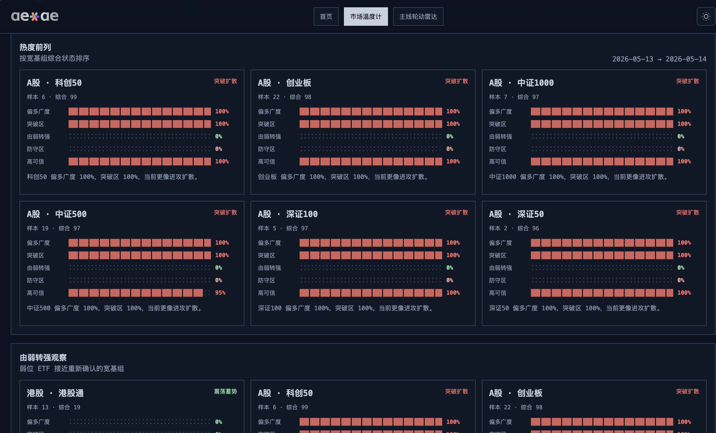716x433 pixels.
Task: Open the A股 · 中证500 card title
Action: [57, 214]
